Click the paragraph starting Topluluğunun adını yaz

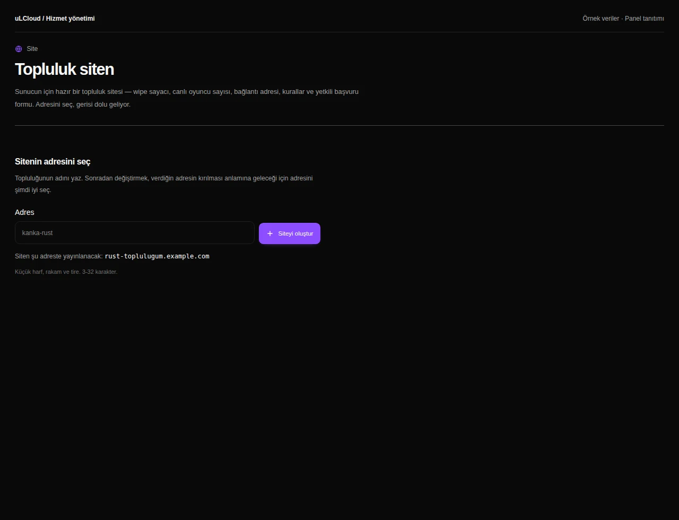click(164, 184)
